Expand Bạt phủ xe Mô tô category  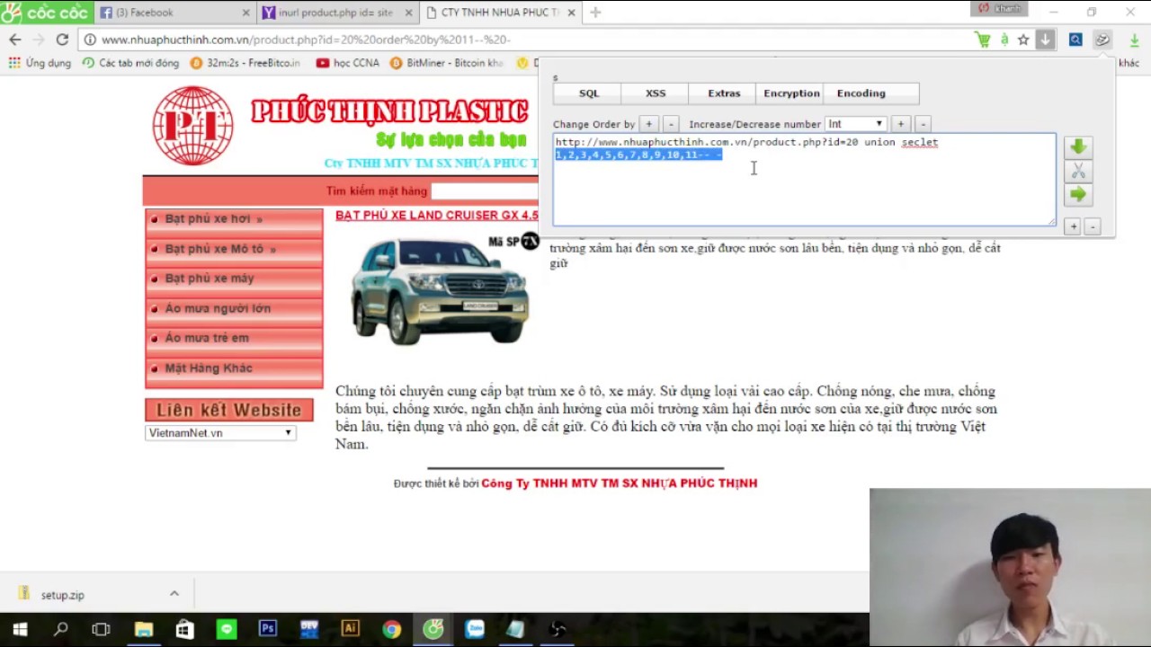234,249
